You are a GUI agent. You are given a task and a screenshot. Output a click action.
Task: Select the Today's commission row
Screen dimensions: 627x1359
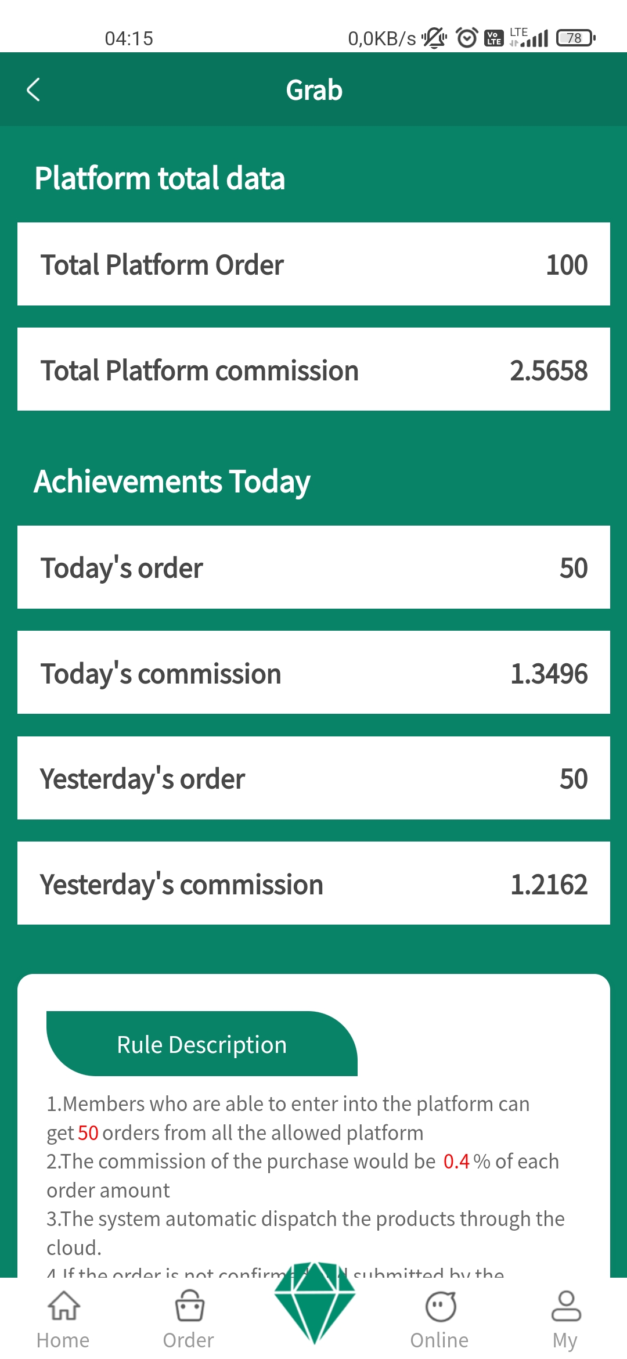point(313,673)
